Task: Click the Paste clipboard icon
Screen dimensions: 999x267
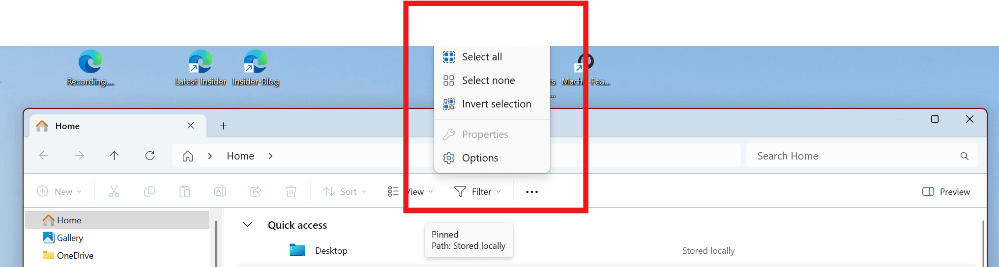Action: pos(185,191)
